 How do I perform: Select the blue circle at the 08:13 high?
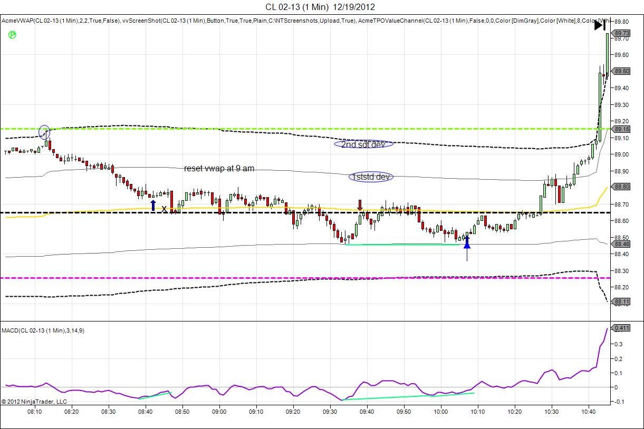44,132
